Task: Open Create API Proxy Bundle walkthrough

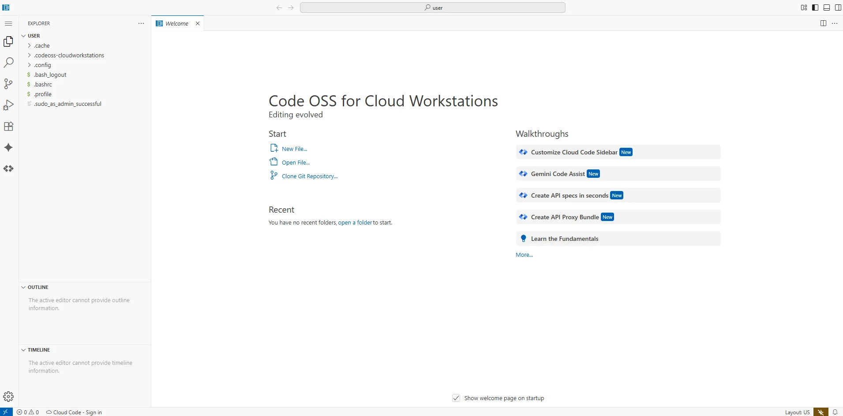Action: (618, 217)
